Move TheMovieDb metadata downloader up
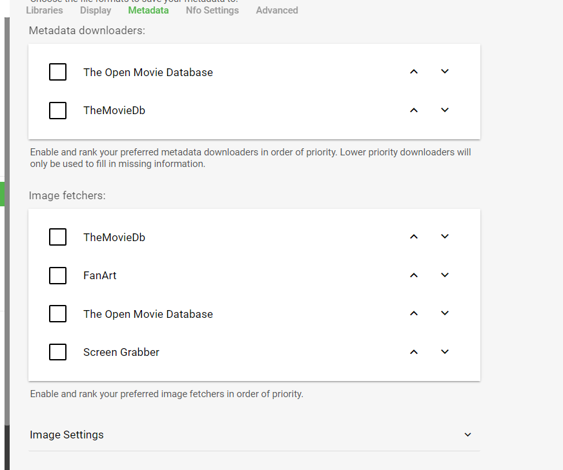 (x=414, y=110)
